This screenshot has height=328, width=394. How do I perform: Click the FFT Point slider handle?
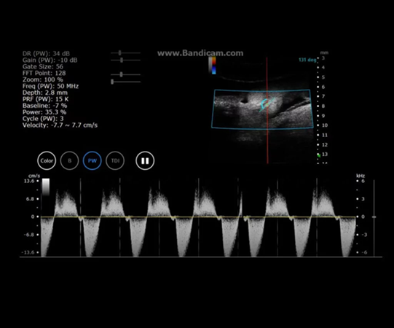[121, 74]
